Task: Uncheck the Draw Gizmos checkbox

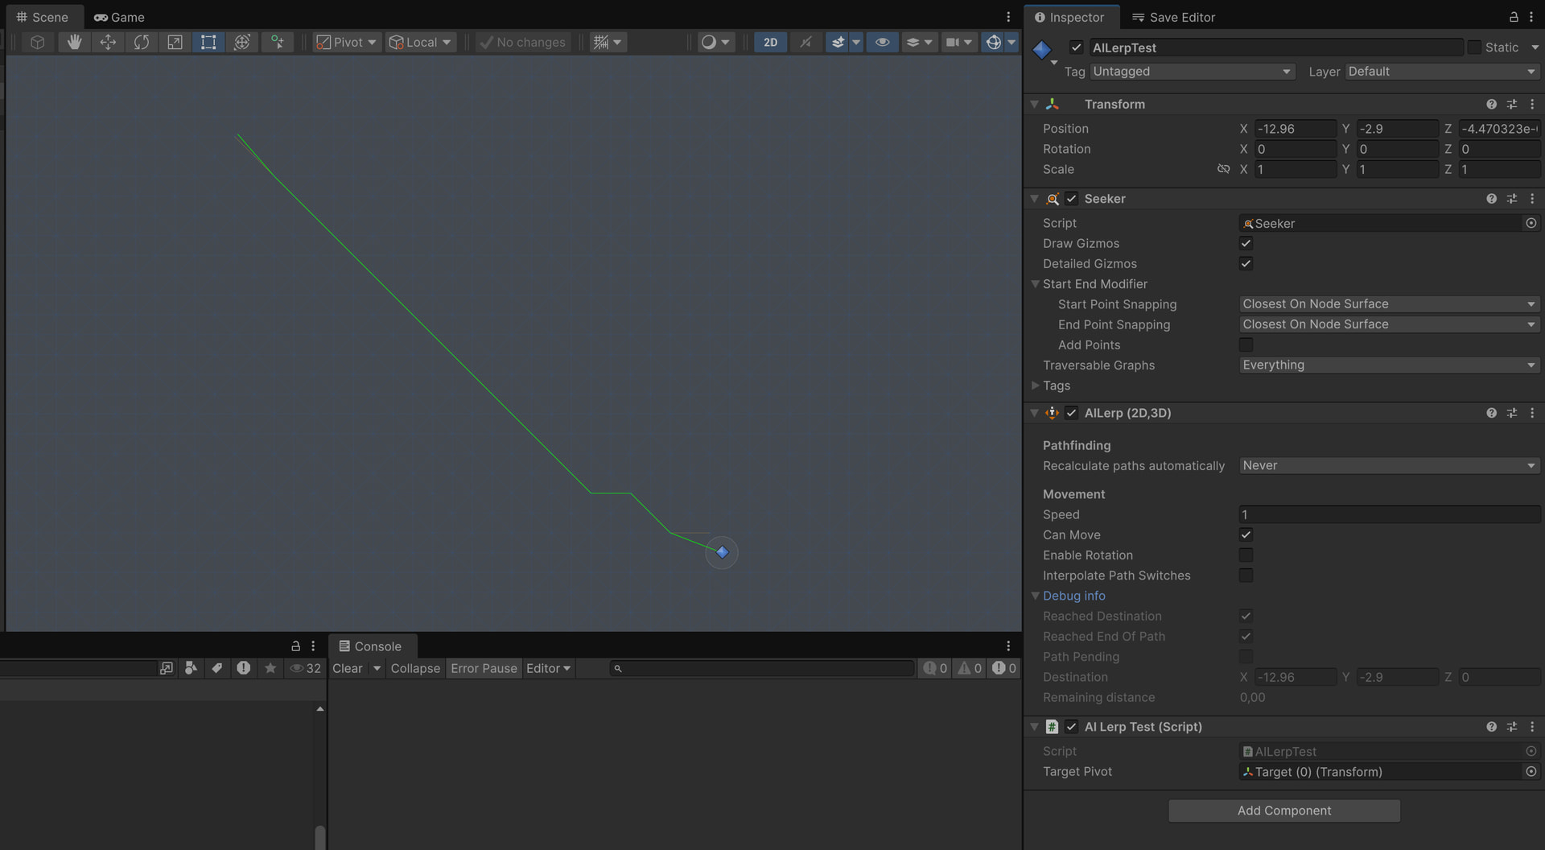Action: point(1246,243)
